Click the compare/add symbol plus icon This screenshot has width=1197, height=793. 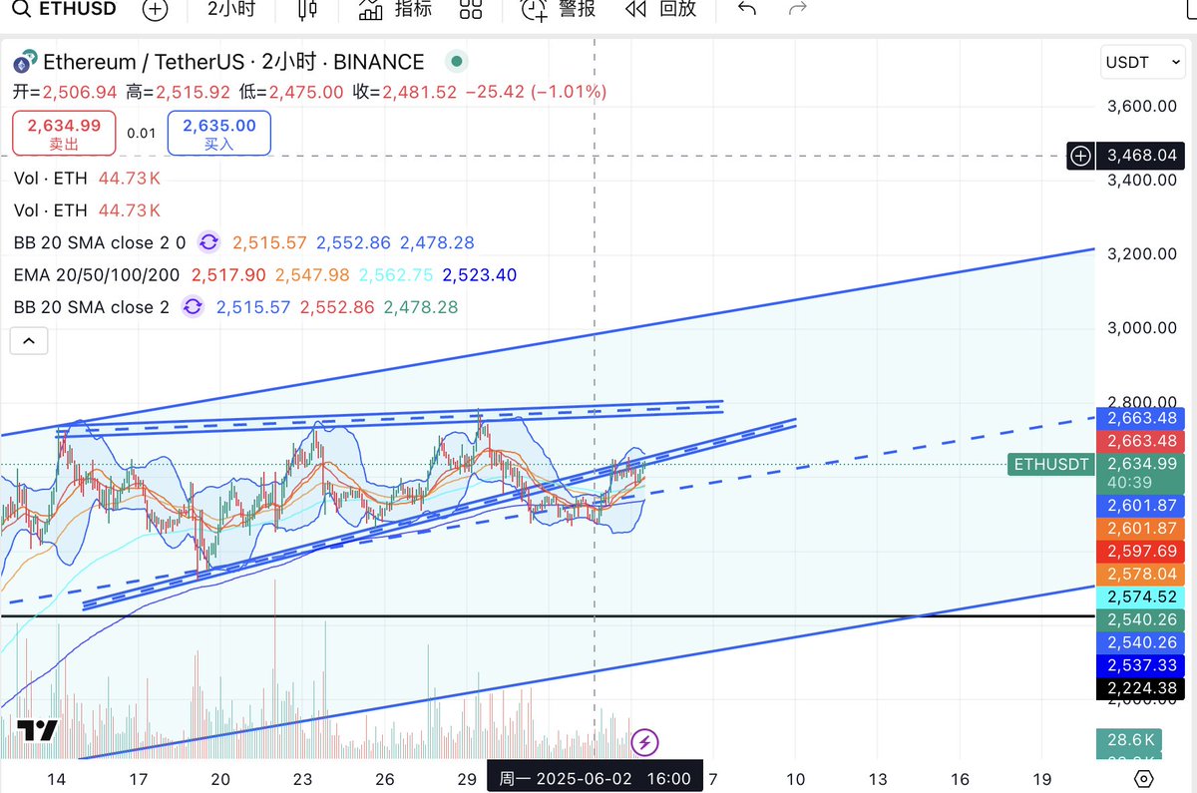tap(155, 10)
